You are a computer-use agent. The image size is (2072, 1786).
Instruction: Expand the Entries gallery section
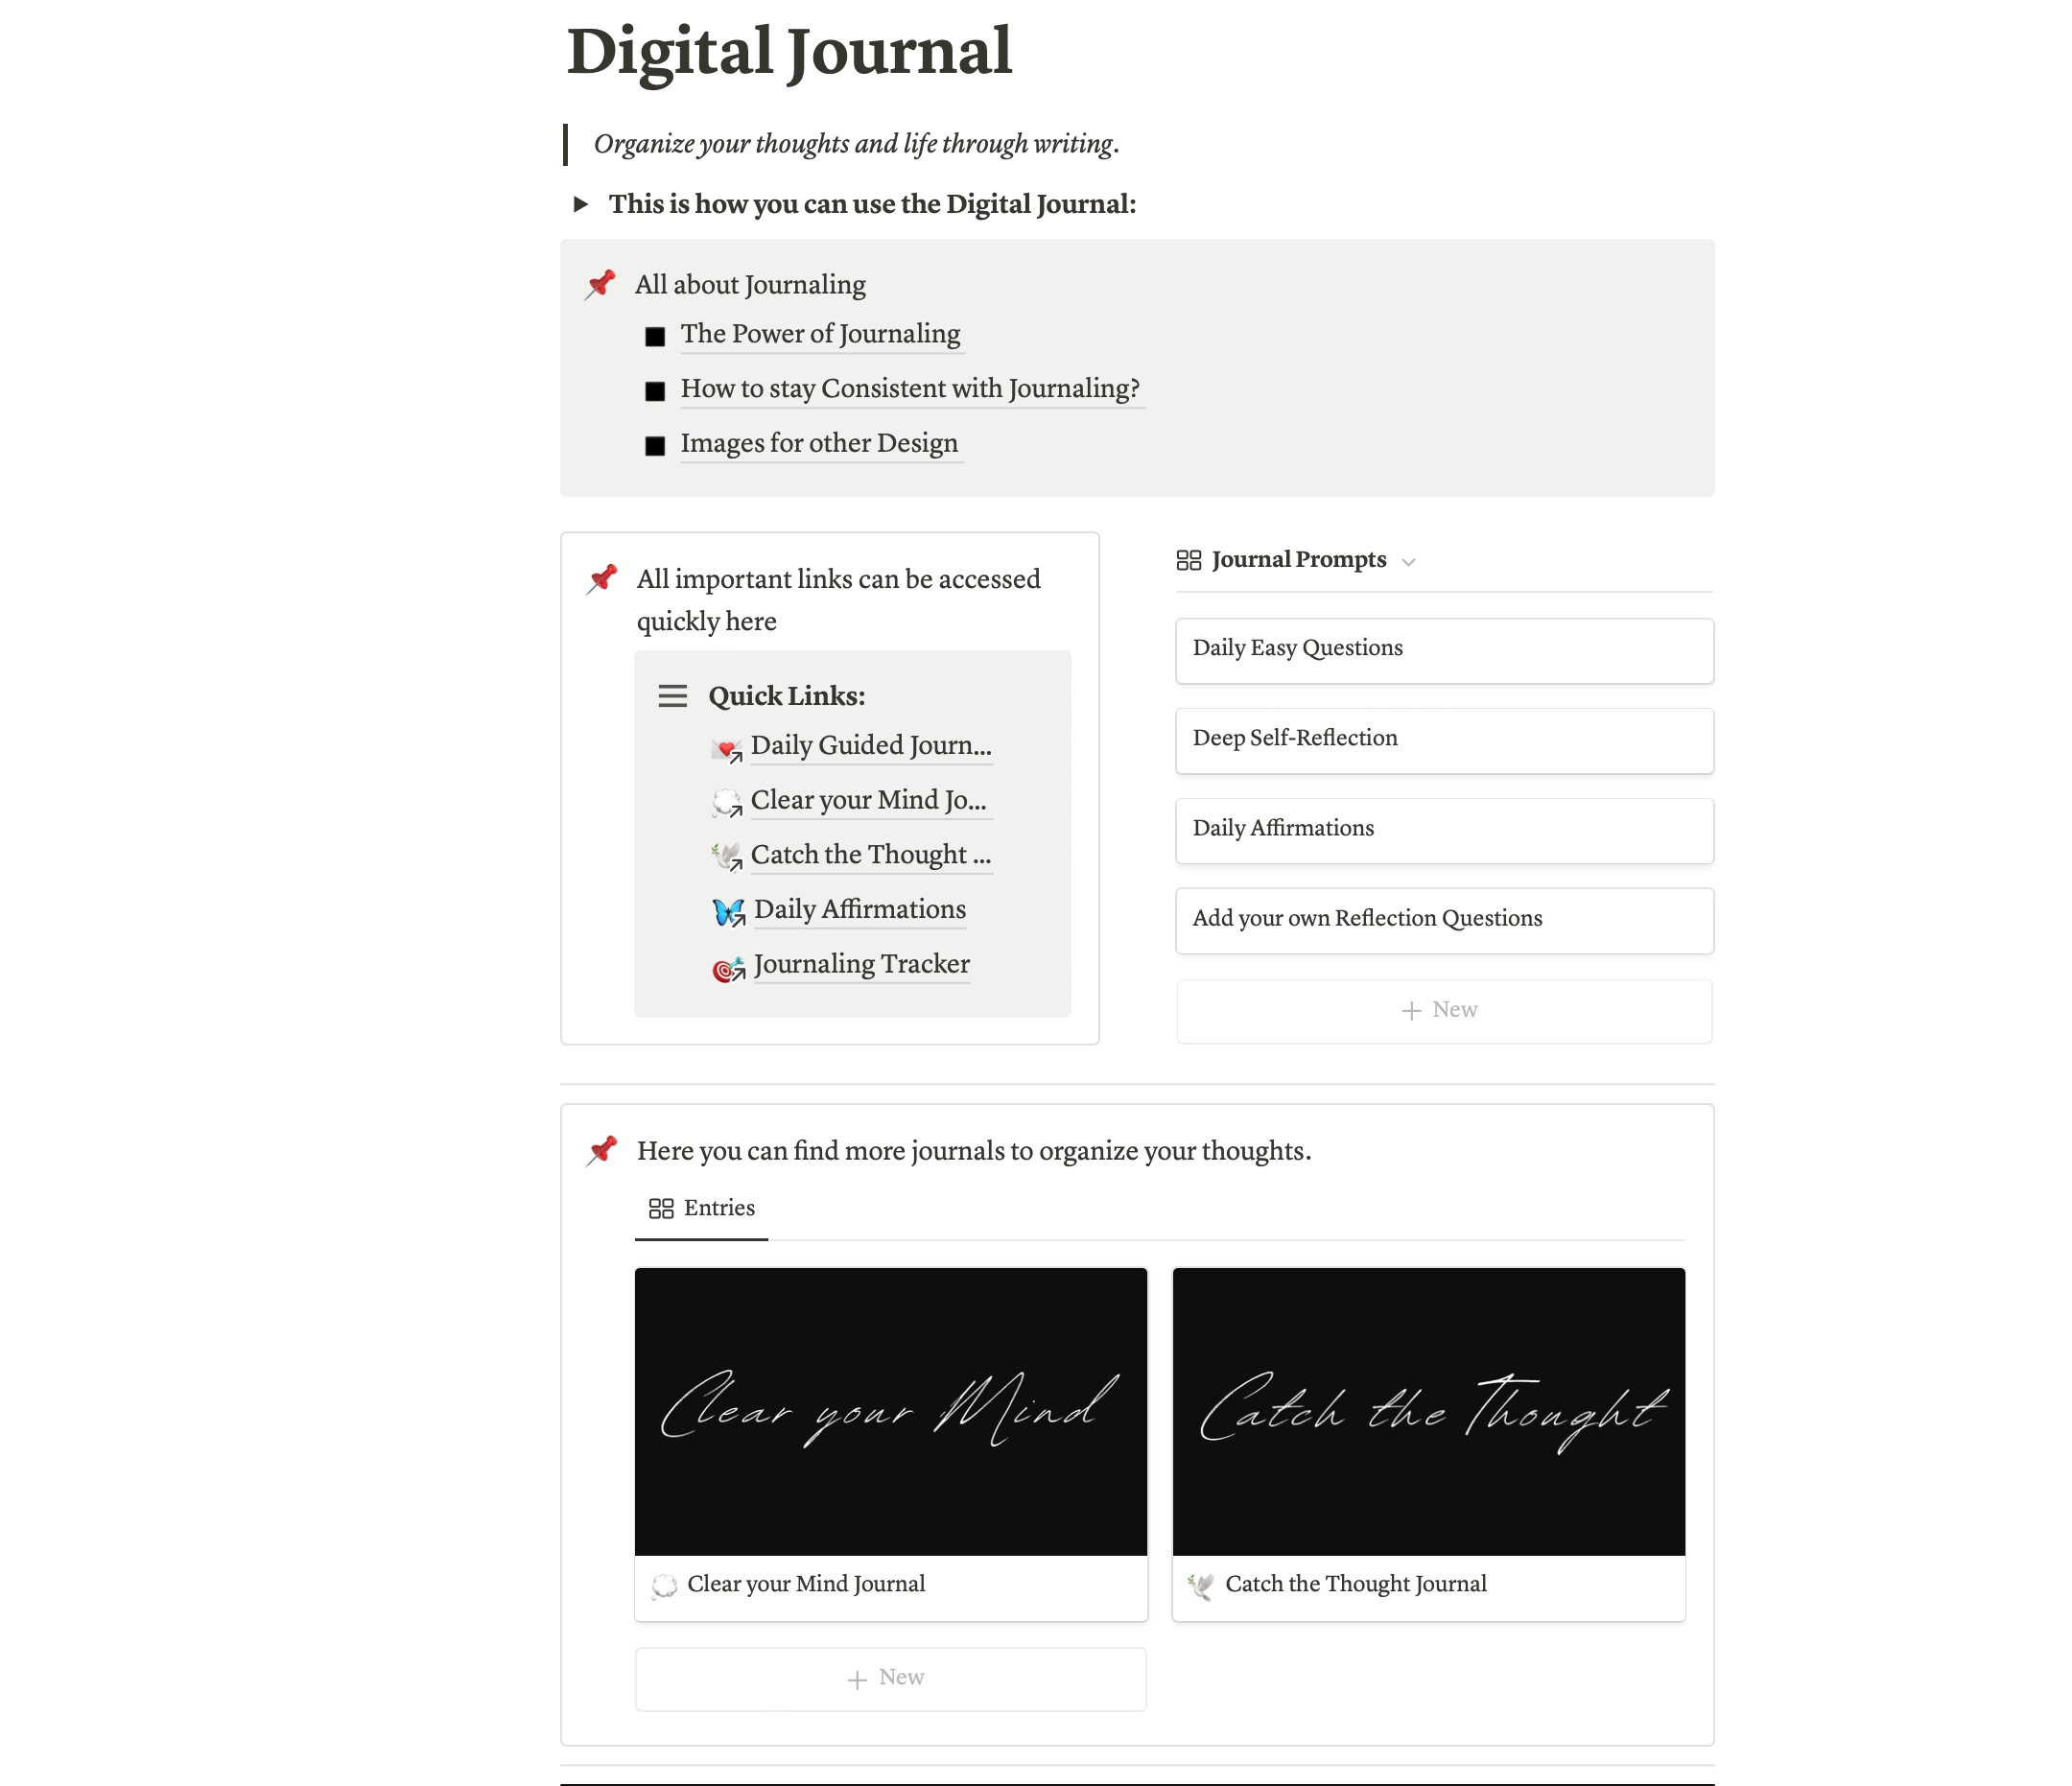click(701, 1210)
